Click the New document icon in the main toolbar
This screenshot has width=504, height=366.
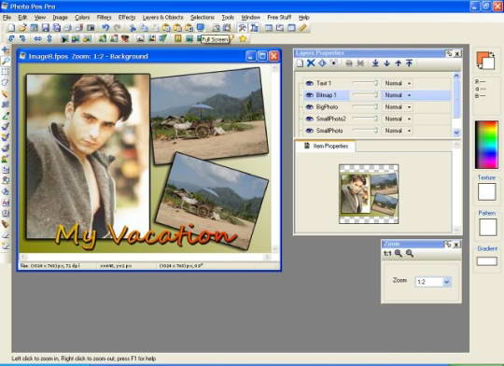tap(11, 28)
